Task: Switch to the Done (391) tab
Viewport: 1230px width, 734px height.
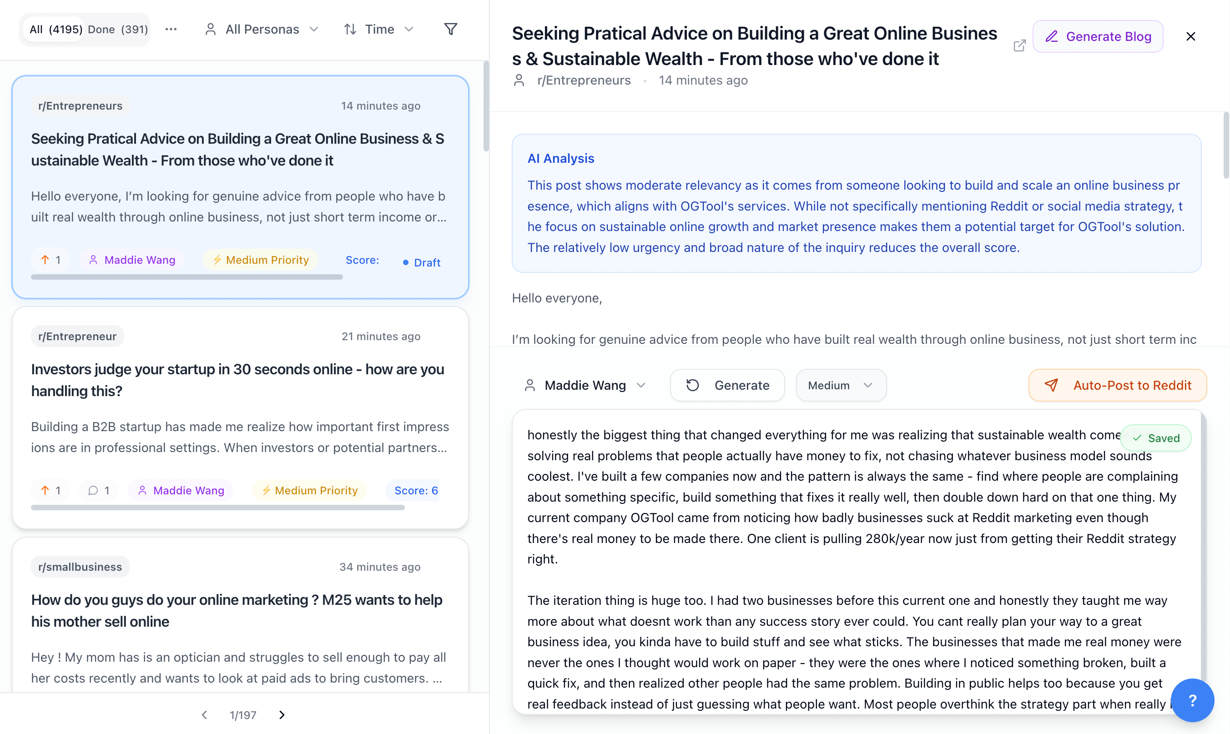Action: coord(118,29)
